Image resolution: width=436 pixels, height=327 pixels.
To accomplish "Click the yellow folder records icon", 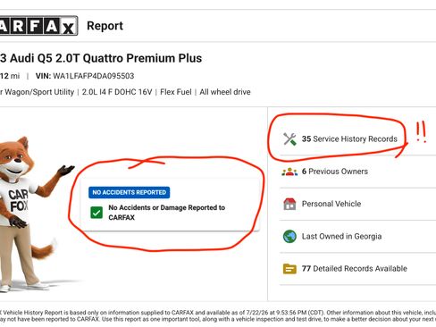I will (x=289, y=269).
